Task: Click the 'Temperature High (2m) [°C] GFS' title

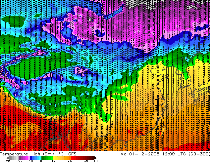Action: coord(38,154)
